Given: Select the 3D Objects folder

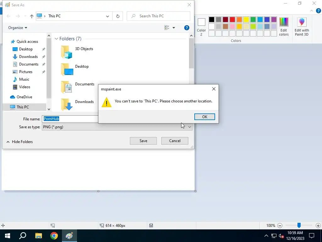Looking at the screenshot, I should (77, 52).
